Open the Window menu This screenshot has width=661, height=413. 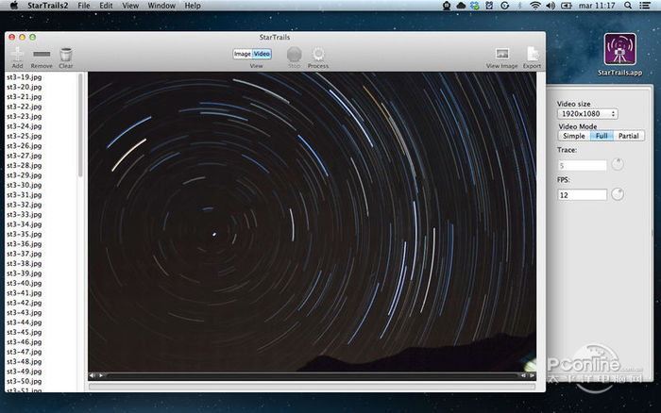[161, 6]
